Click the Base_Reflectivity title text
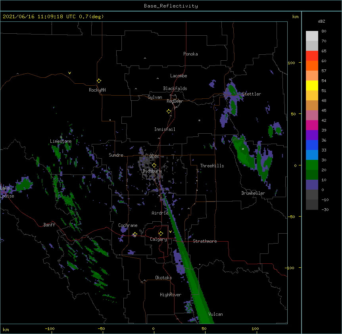This screenshot has height=334, width=342. pyautogui.click(x=171, y=6)
